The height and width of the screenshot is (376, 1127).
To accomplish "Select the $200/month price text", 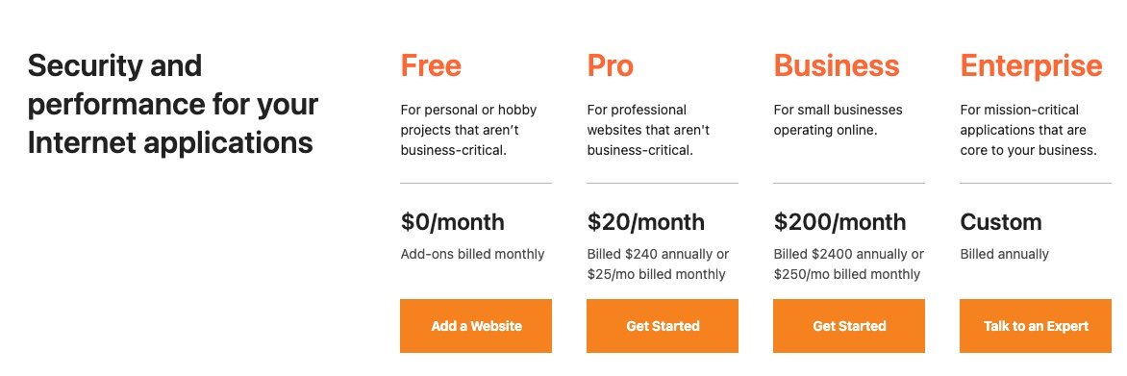I will click(839, 222).
